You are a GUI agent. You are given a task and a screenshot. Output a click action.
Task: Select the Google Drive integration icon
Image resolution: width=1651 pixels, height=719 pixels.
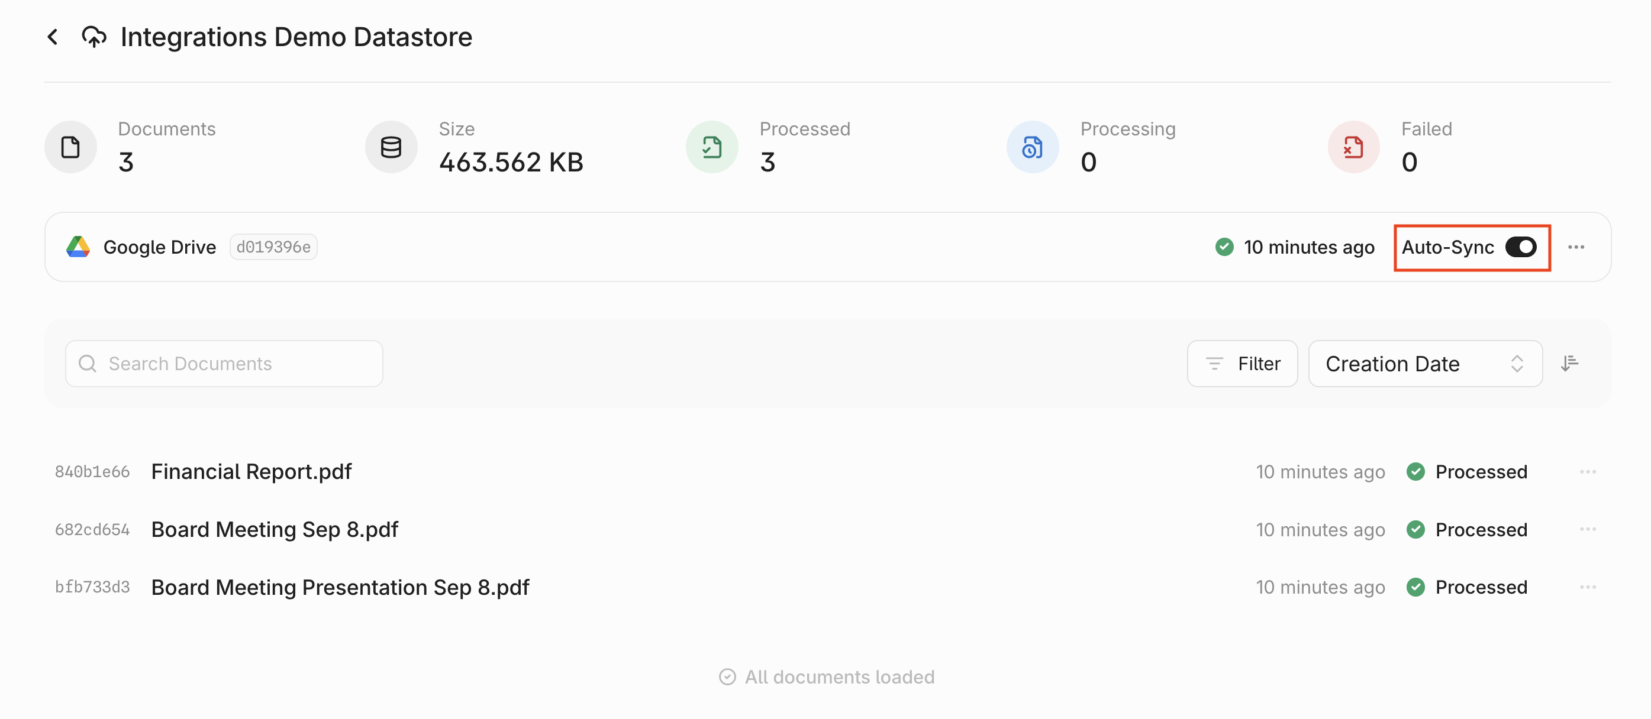78,247
